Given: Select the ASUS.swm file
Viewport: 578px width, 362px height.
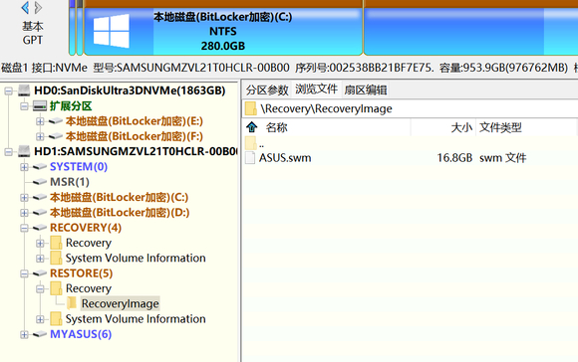Looking at the screenshot, I should point(285,158).
